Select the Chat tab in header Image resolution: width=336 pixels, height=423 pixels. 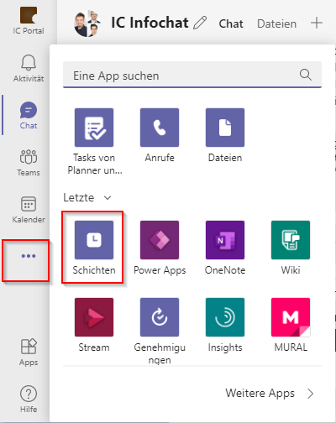[x=231, y=23]
